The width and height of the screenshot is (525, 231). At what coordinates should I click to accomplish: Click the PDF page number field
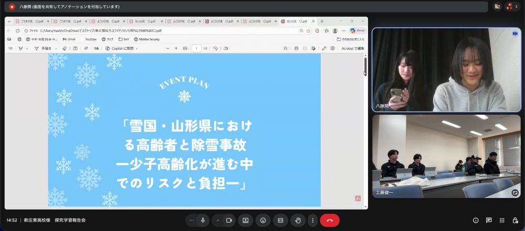click(196, 48)
